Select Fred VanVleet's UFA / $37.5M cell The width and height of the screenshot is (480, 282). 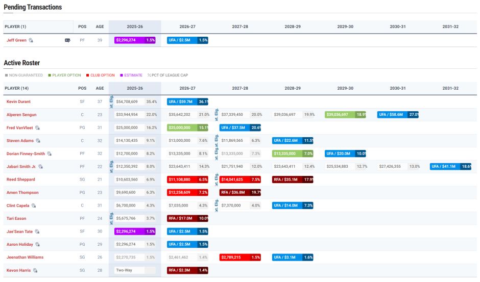tap(240, 128)
